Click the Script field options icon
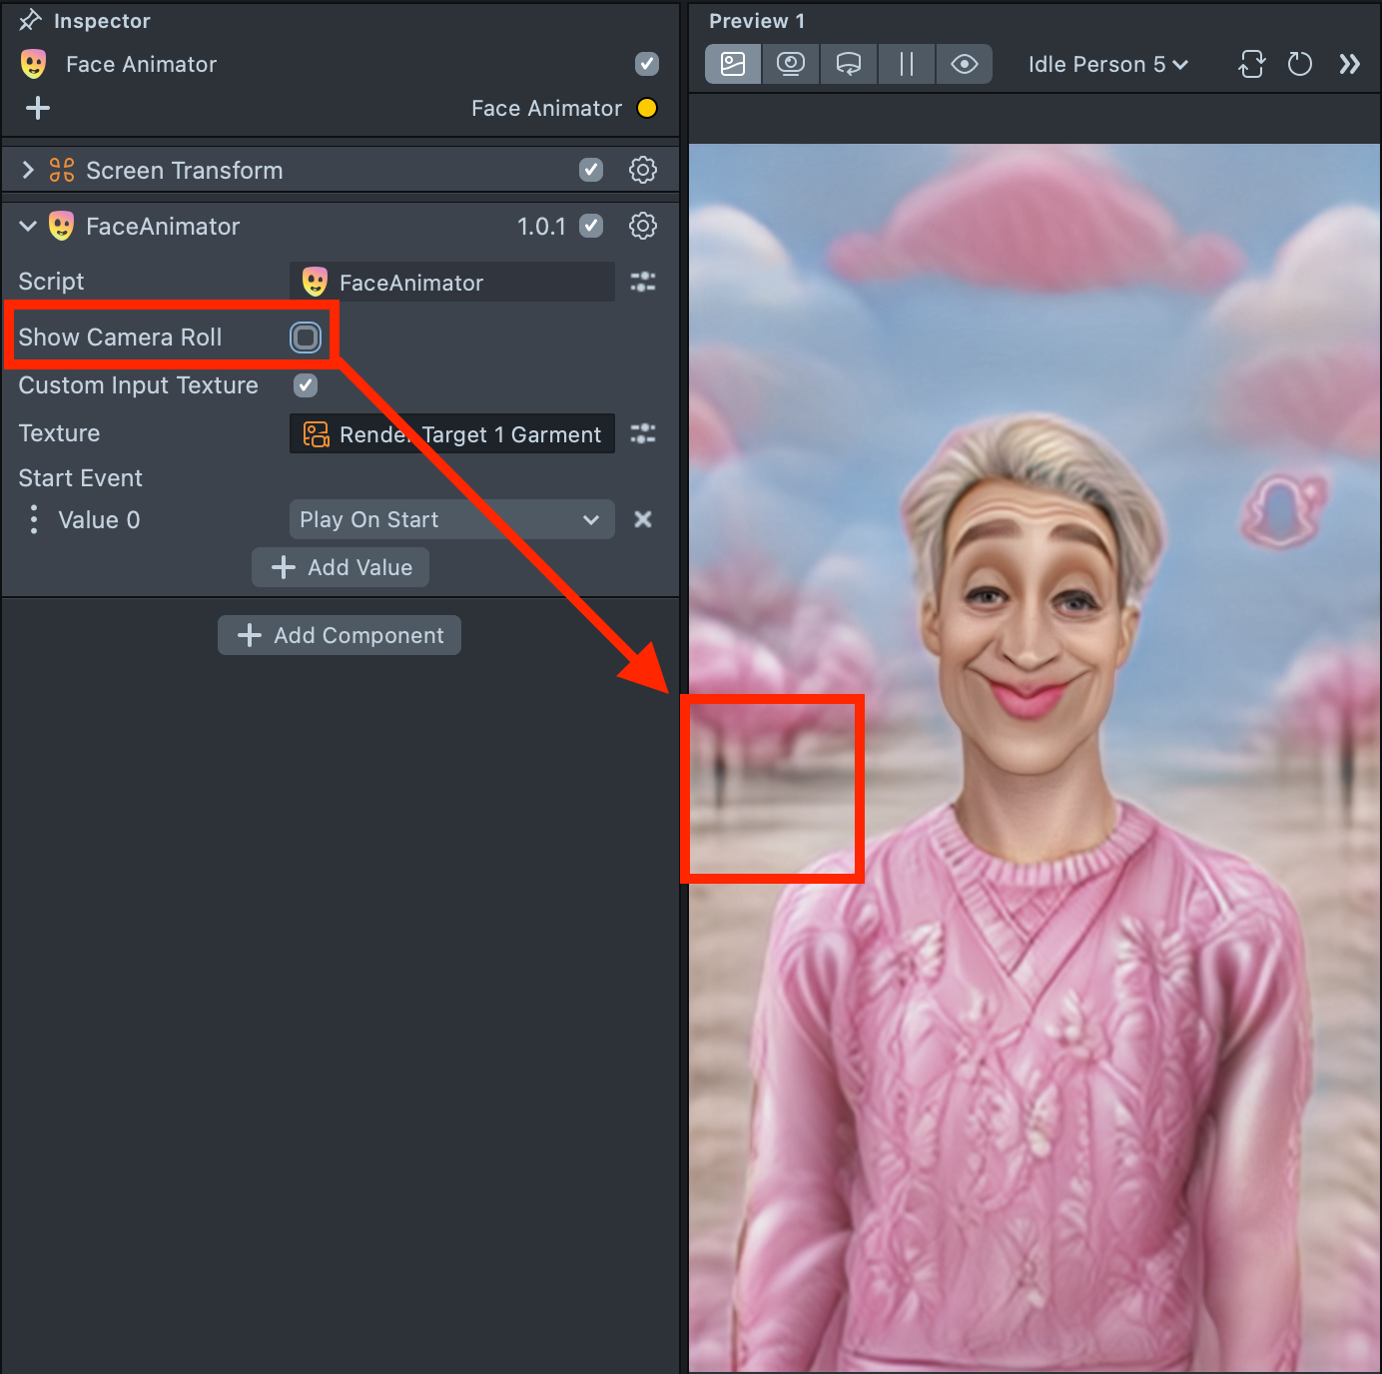This screenshot has width=1382, height=1374. click(x=642, y=282)
